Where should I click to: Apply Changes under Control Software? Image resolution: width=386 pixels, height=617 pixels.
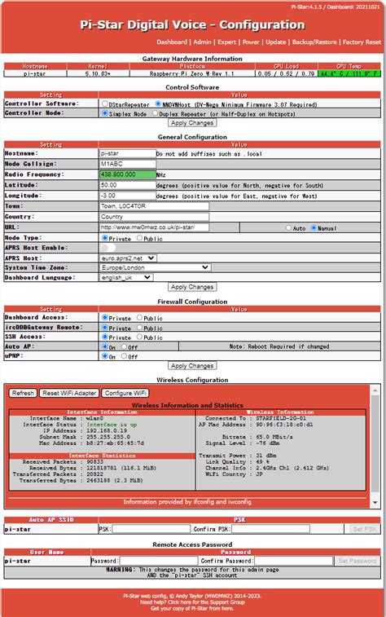pyautogui.click(x=192, y=123)
